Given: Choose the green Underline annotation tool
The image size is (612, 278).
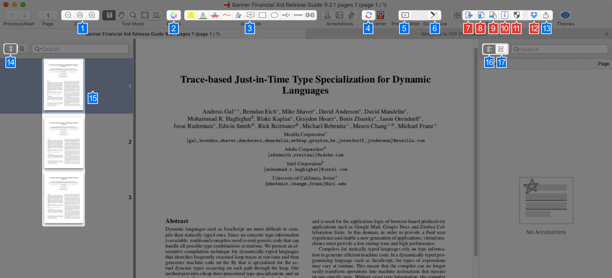Looking at the screenshot, I should pyautogui.click(x=203, y=15).
